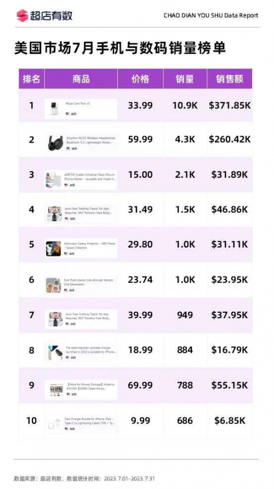Click the 销量 column header
Viewport: 274px width, 489px height.
[x=185, y=79]
